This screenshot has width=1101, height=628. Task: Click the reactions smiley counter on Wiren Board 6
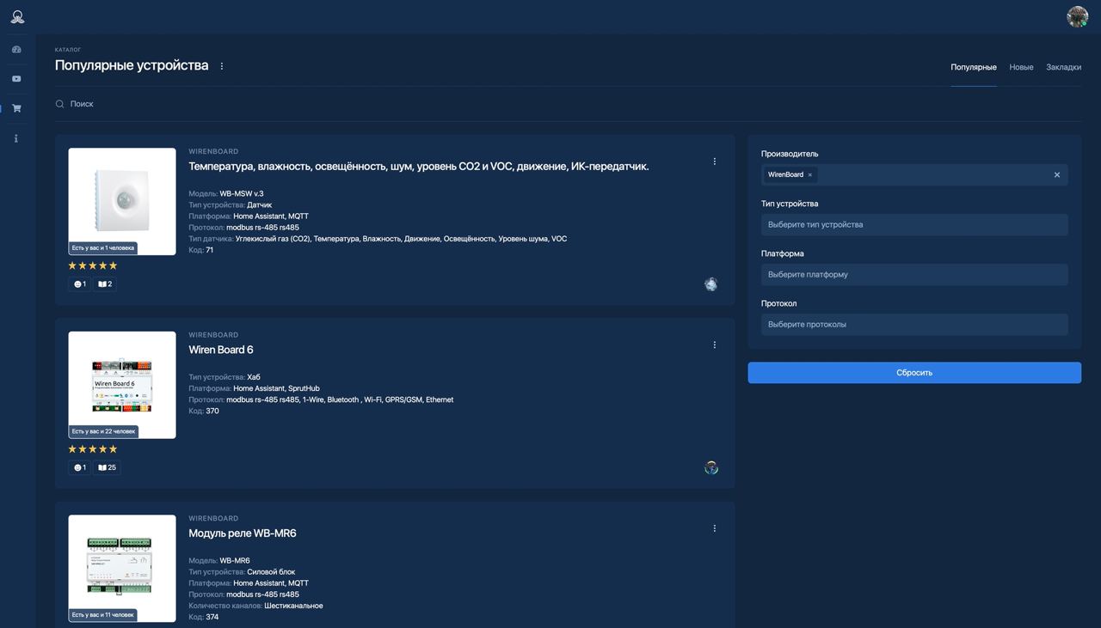(x=79, y=468)
